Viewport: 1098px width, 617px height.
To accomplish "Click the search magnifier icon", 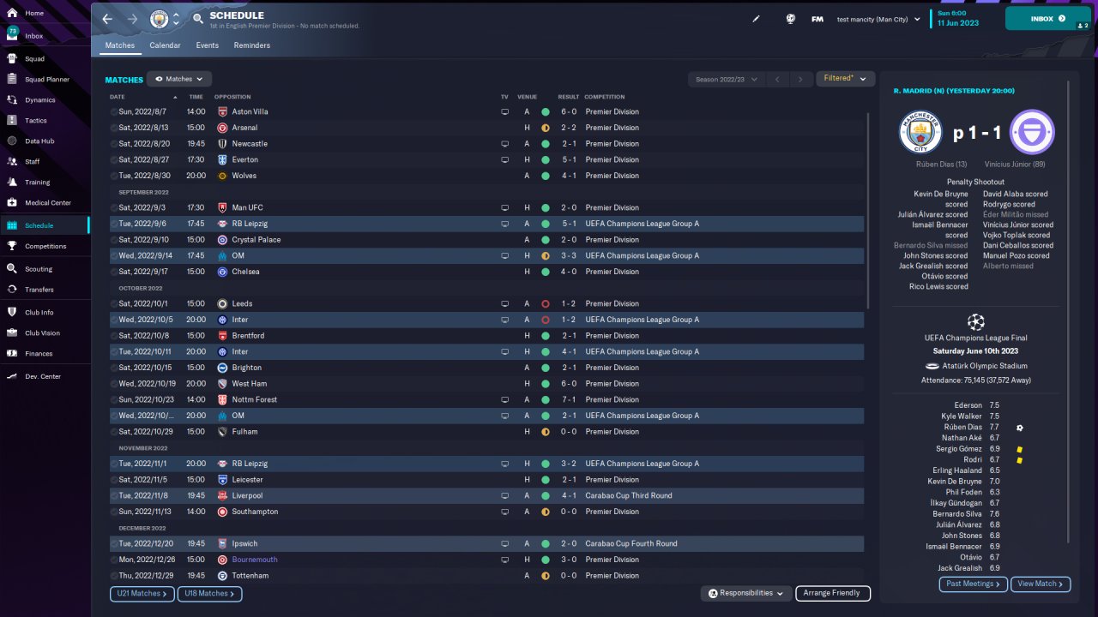I will [198, 18].
